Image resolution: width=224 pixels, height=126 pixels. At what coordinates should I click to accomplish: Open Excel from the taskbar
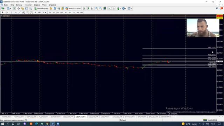tap(42, 124)
